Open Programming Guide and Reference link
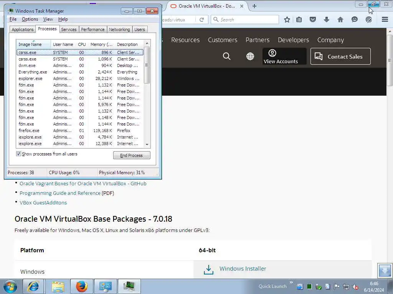This screenshot has height=294, width=393. tap(60, 193)
